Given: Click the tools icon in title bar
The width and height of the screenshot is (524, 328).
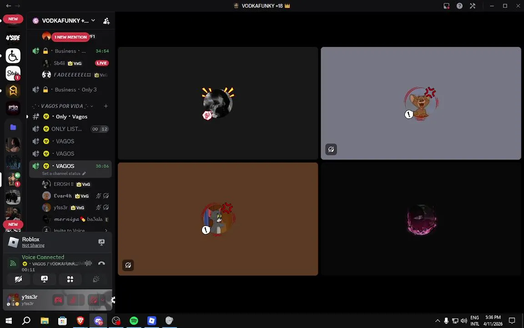Looking at the screenshot, I should point(473,5).
